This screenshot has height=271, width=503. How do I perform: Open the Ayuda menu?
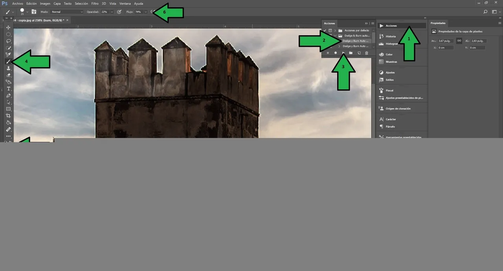pyautogui.click(x=139, y=4)
